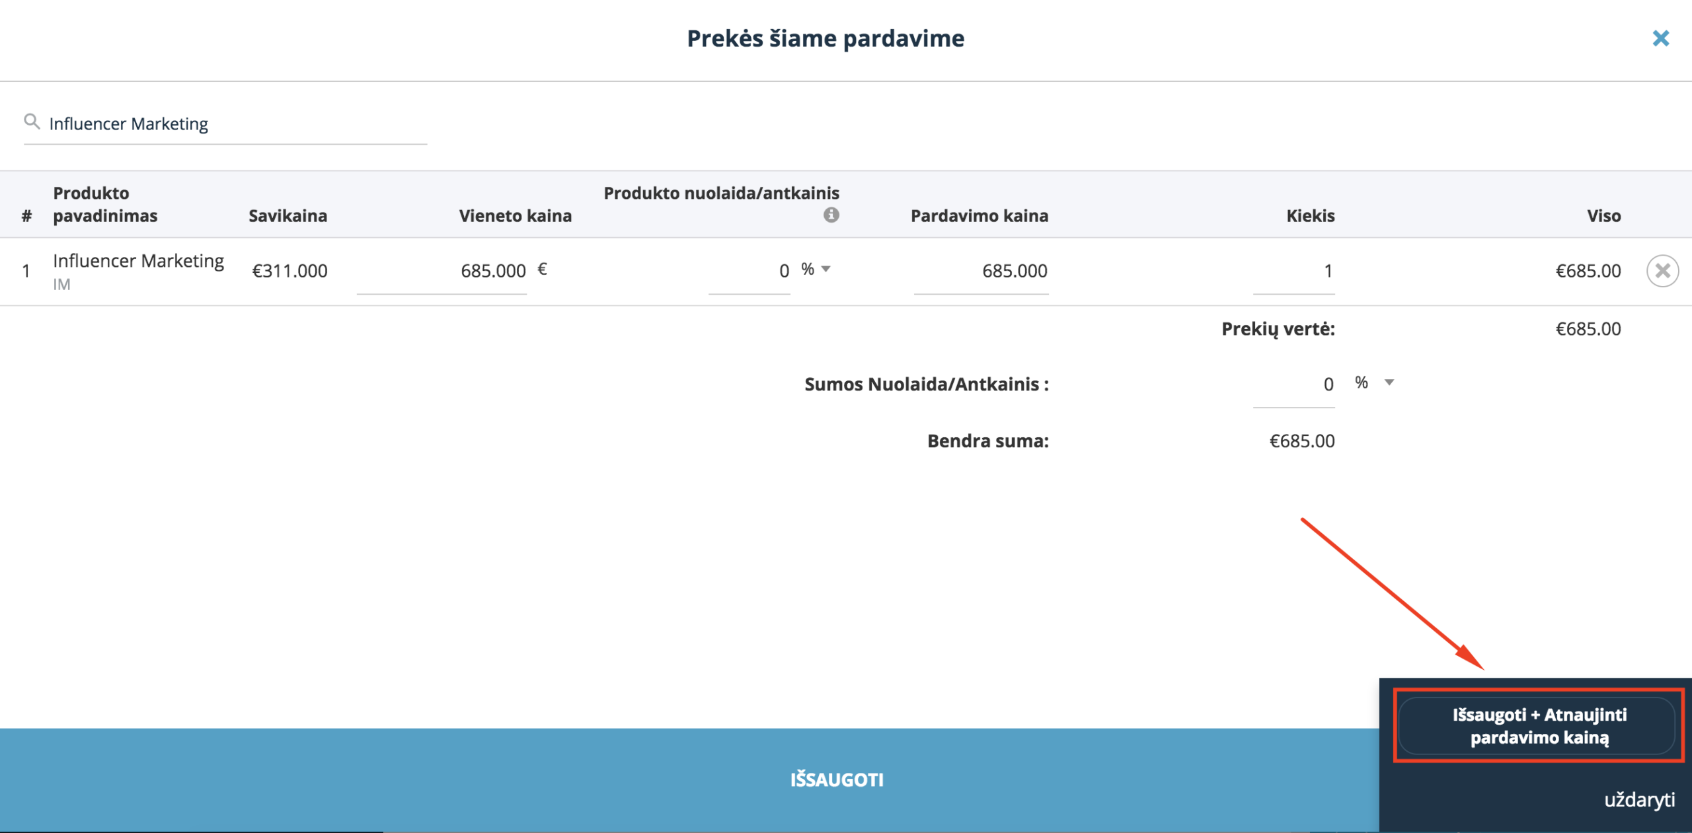The image size is (1692, 833).
Task: Click Išsaugoti + Atnaujinti pardavimo kainą
Action: pos(1538,726)
